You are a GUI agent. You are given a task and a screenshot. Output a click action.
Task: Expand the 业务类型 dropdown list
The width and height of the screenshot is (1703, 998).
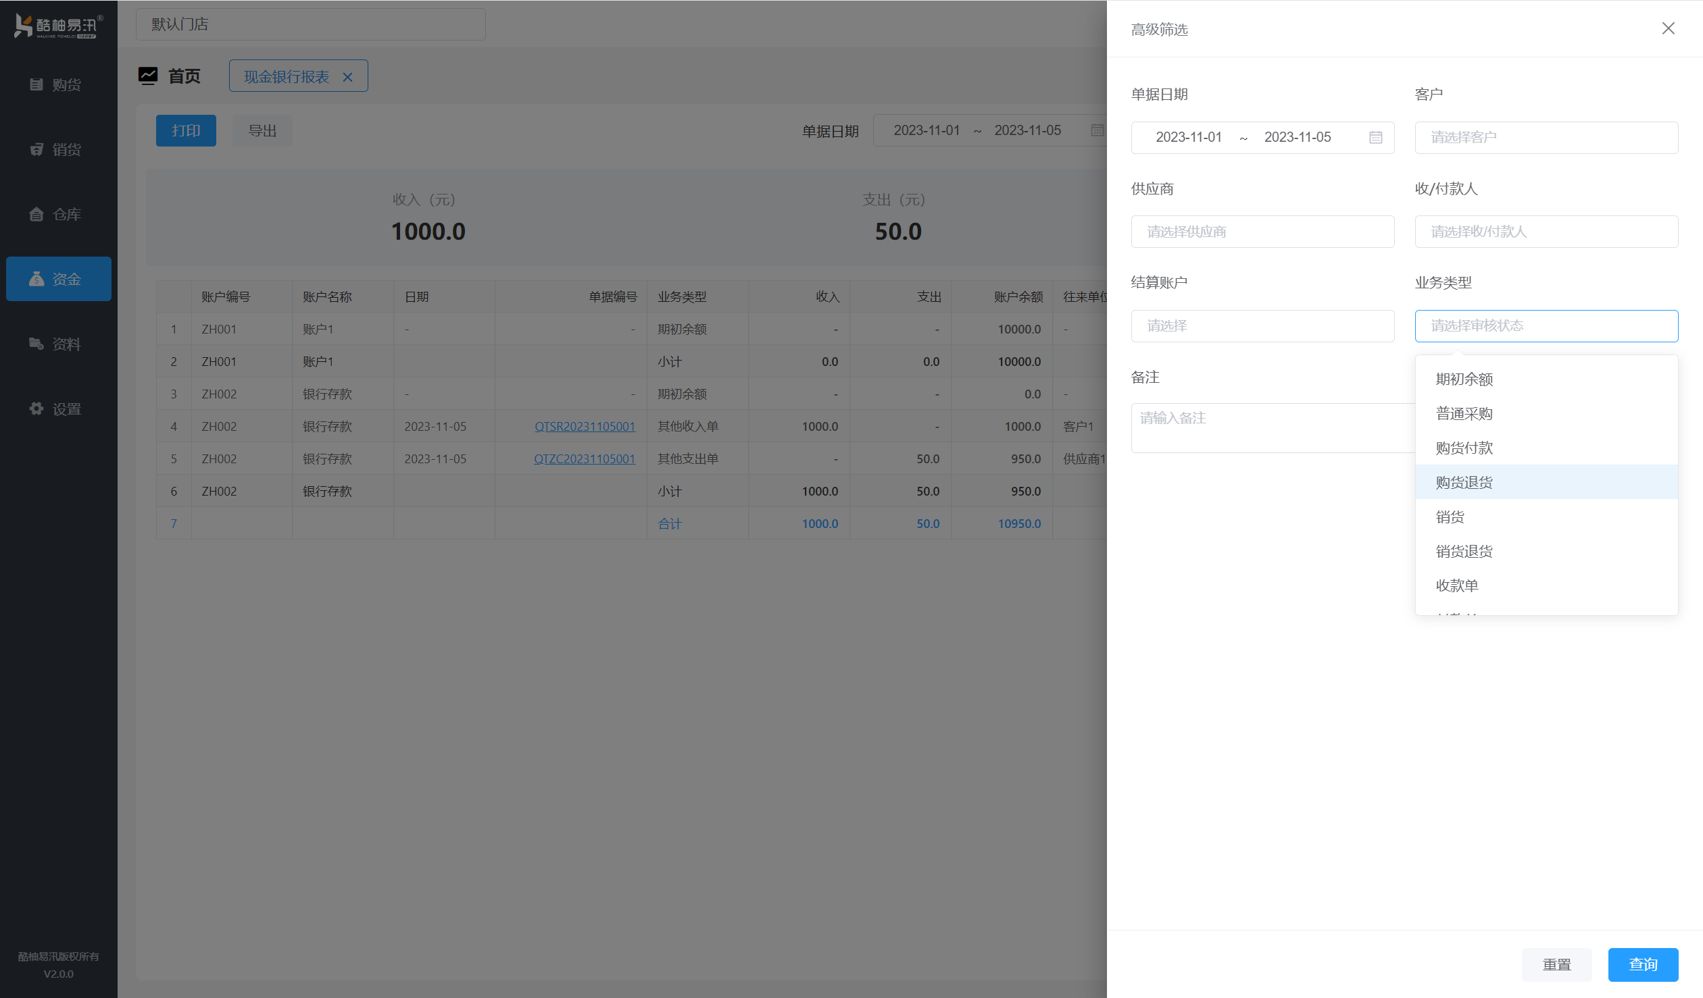pos(1546,325)
